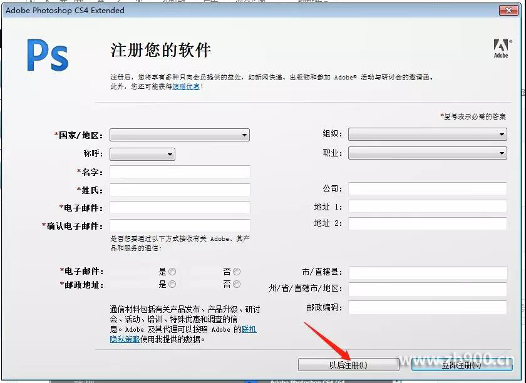Expand the 职业 dropdown
This screenshot has height=383, width=526.
[427, 153]
